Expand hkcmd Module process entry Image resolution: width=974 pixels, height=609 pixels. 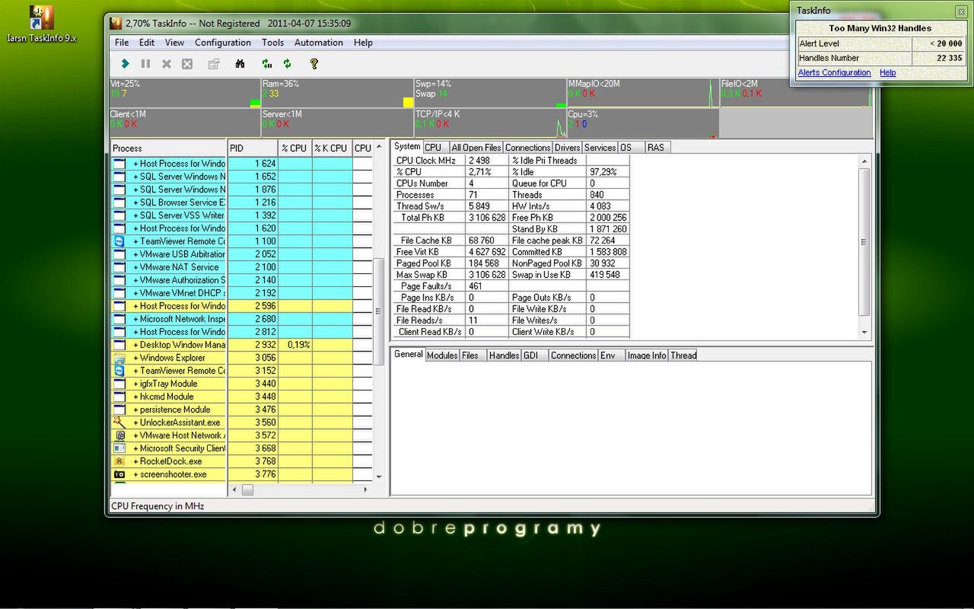click(x=136, y=397)
